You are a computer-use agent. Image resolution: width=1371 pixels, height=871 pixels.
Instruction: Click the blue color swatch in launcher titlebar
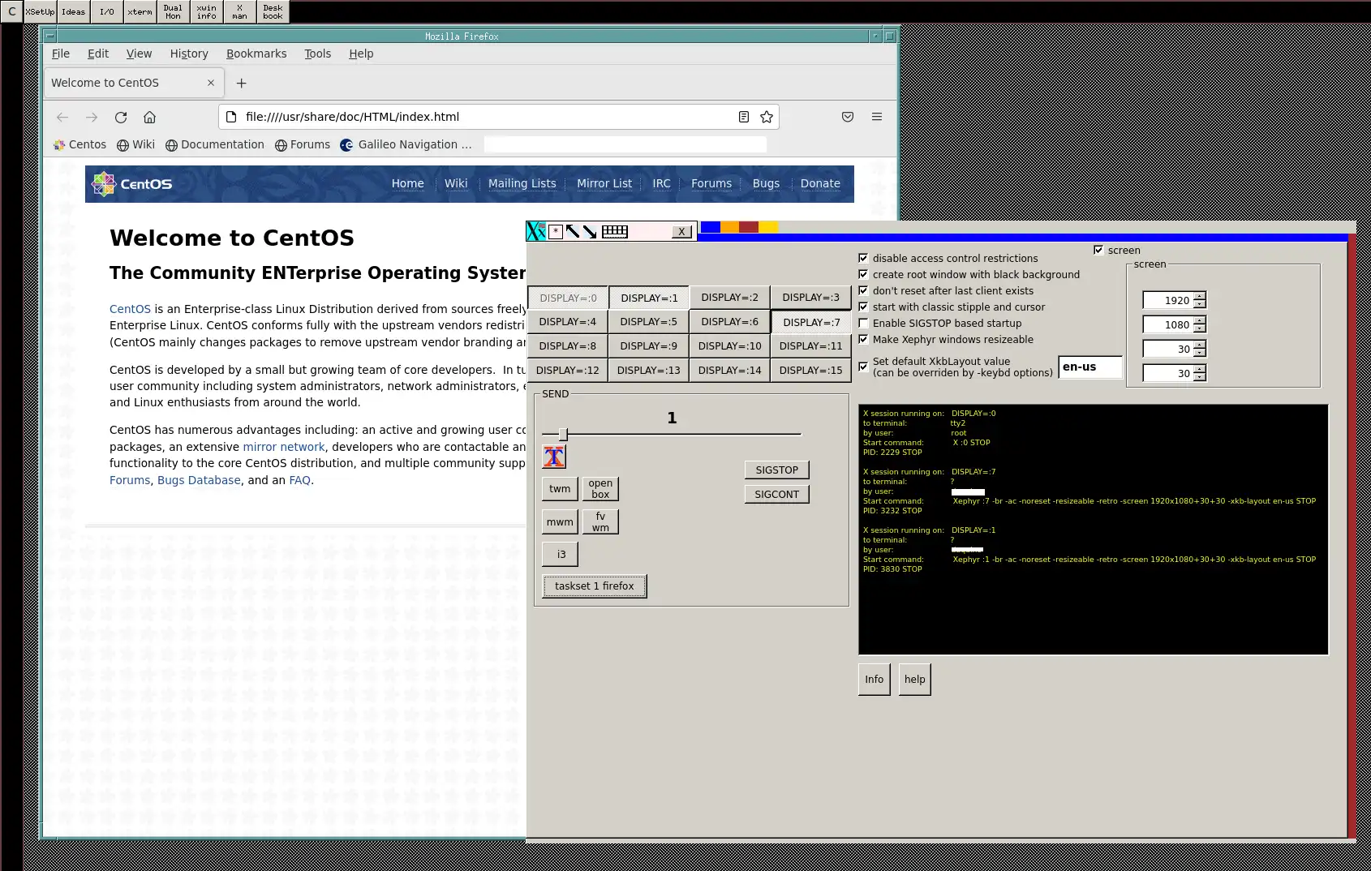coord(711,227)
